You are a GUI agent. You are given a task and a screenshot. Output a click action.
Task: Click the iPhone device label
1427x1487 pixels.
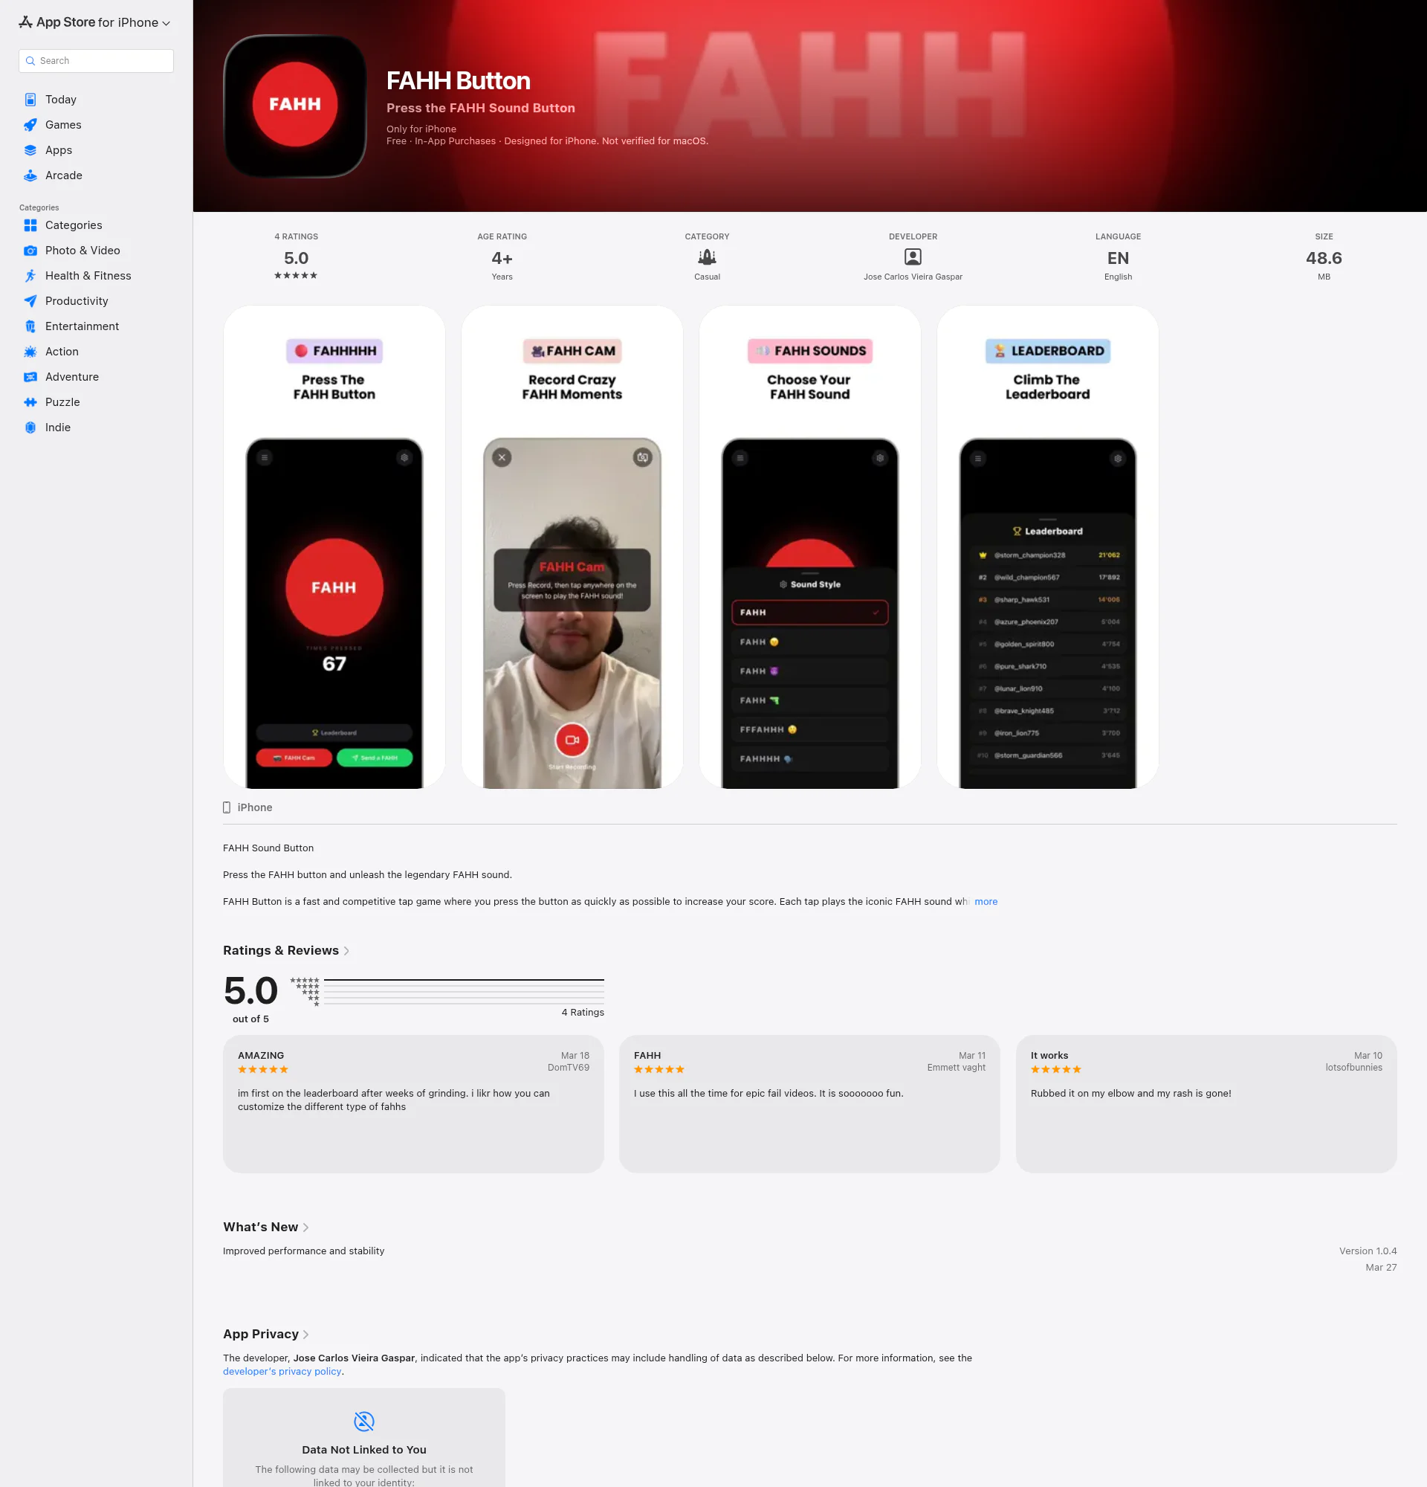(x=248, y=808)
